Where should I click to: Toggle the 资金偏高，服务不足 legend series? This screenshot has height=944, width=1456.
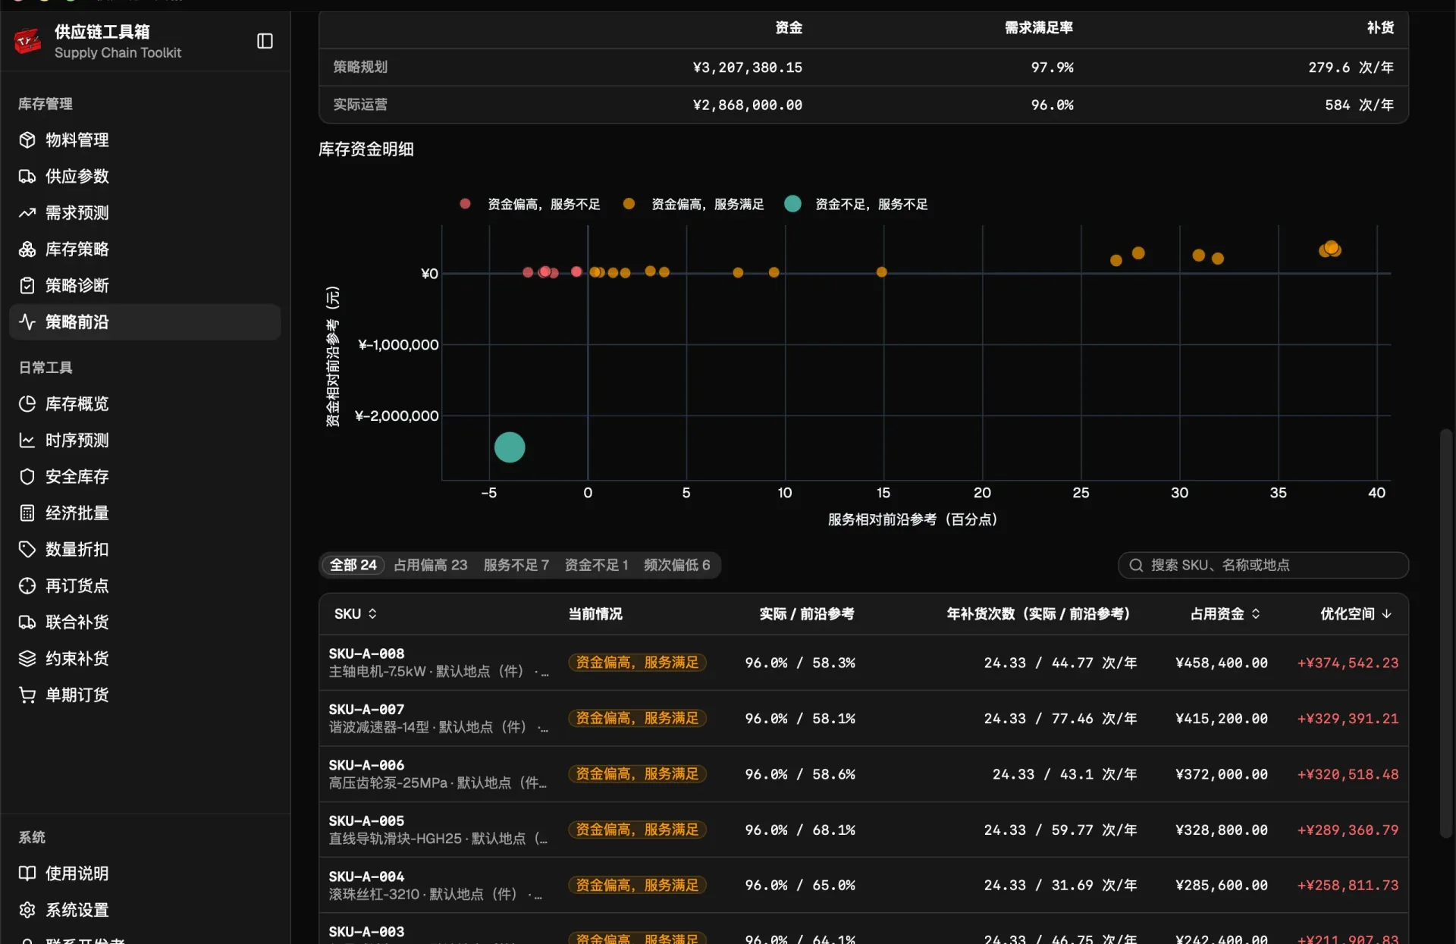coord(529,204)
